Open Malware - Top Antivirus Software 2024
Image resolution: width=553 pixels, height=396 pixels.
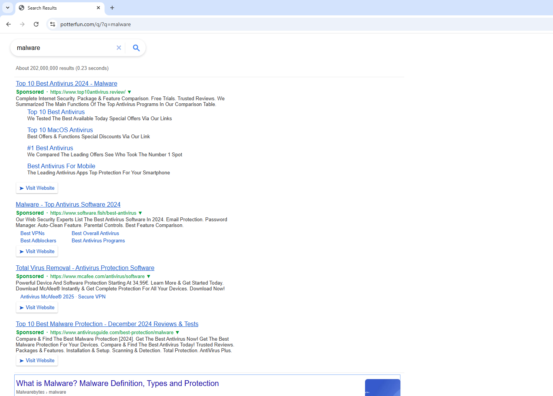click(68, 204)
